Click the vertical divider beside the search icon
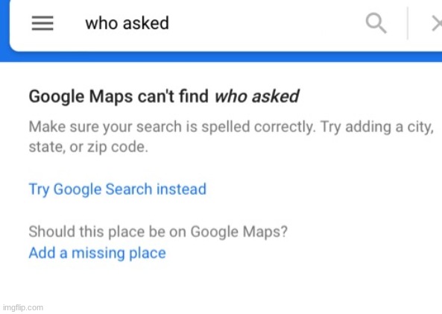Image resolution: width=442 pixels, height=314 pixels. 408,23
